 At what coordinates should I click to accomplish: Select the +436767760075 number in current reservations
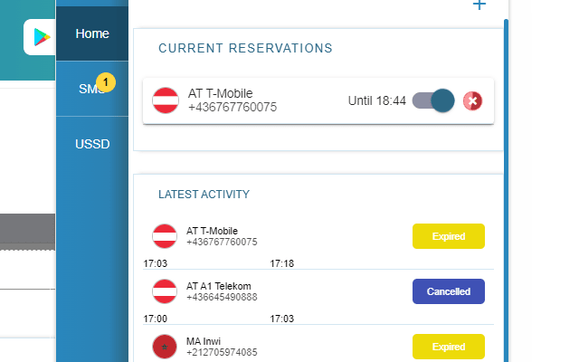click(x=232, y=108)
